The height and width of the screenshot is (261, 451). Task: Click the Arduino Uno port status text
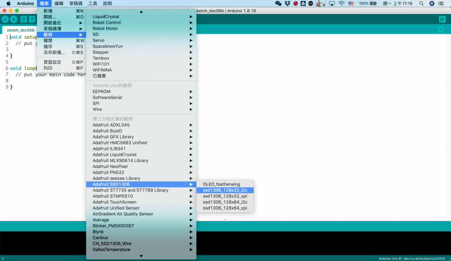pos(412,258)
